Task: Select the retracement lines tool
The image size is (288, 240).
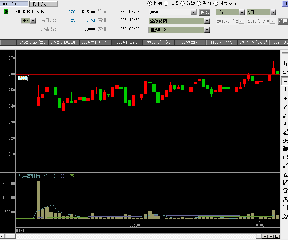Action: pos(285,149)
